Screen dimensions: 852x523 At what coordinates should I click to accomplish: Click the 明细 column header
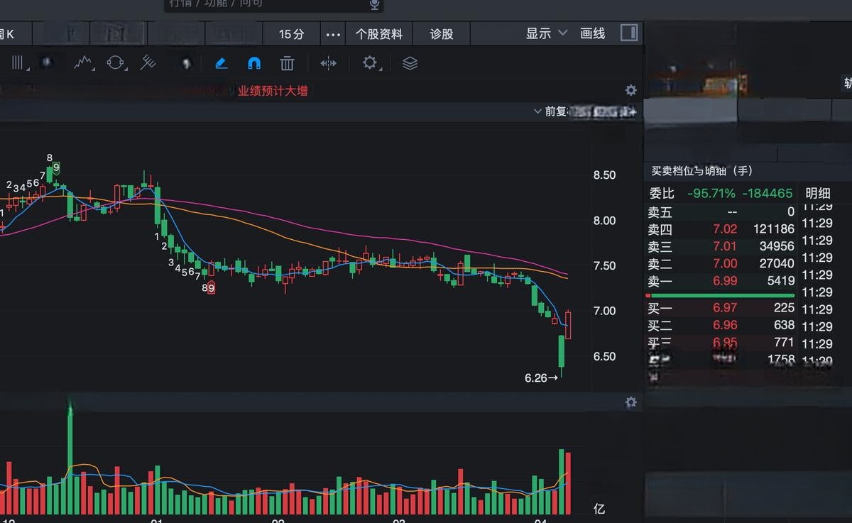point(818,193)
